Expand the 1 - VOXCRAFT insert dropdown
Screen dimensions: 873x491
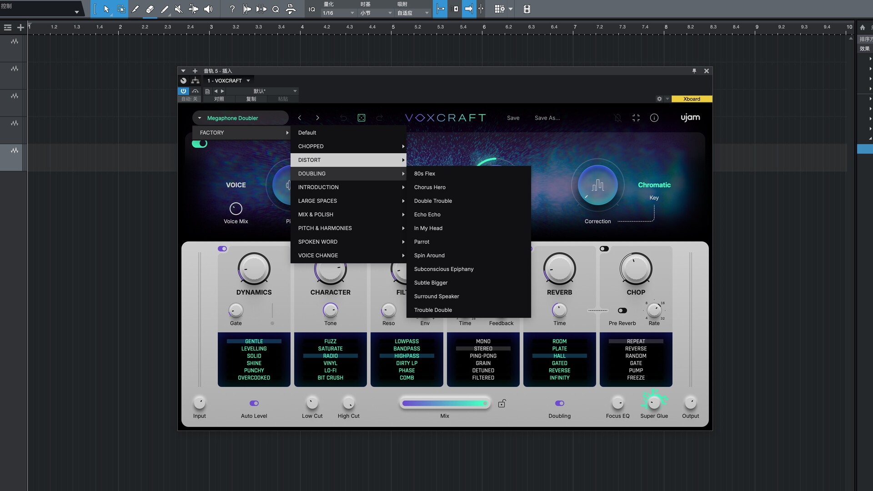pos(248,80)
